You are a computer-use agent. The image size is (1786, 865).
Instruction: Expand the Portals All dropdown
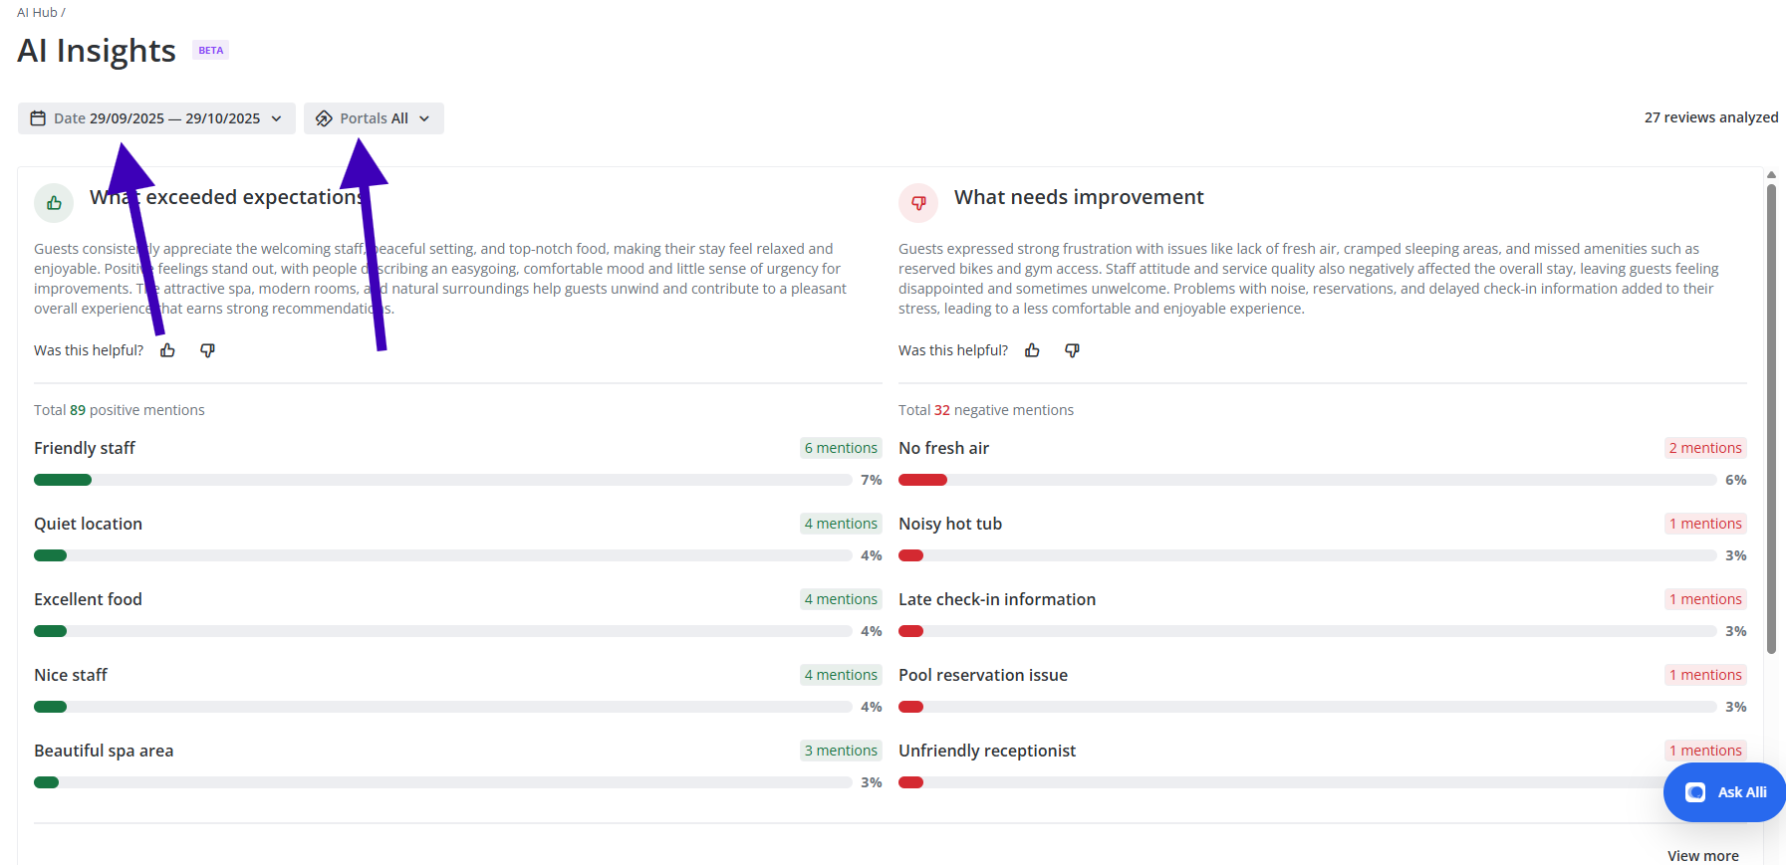(374, 118)
